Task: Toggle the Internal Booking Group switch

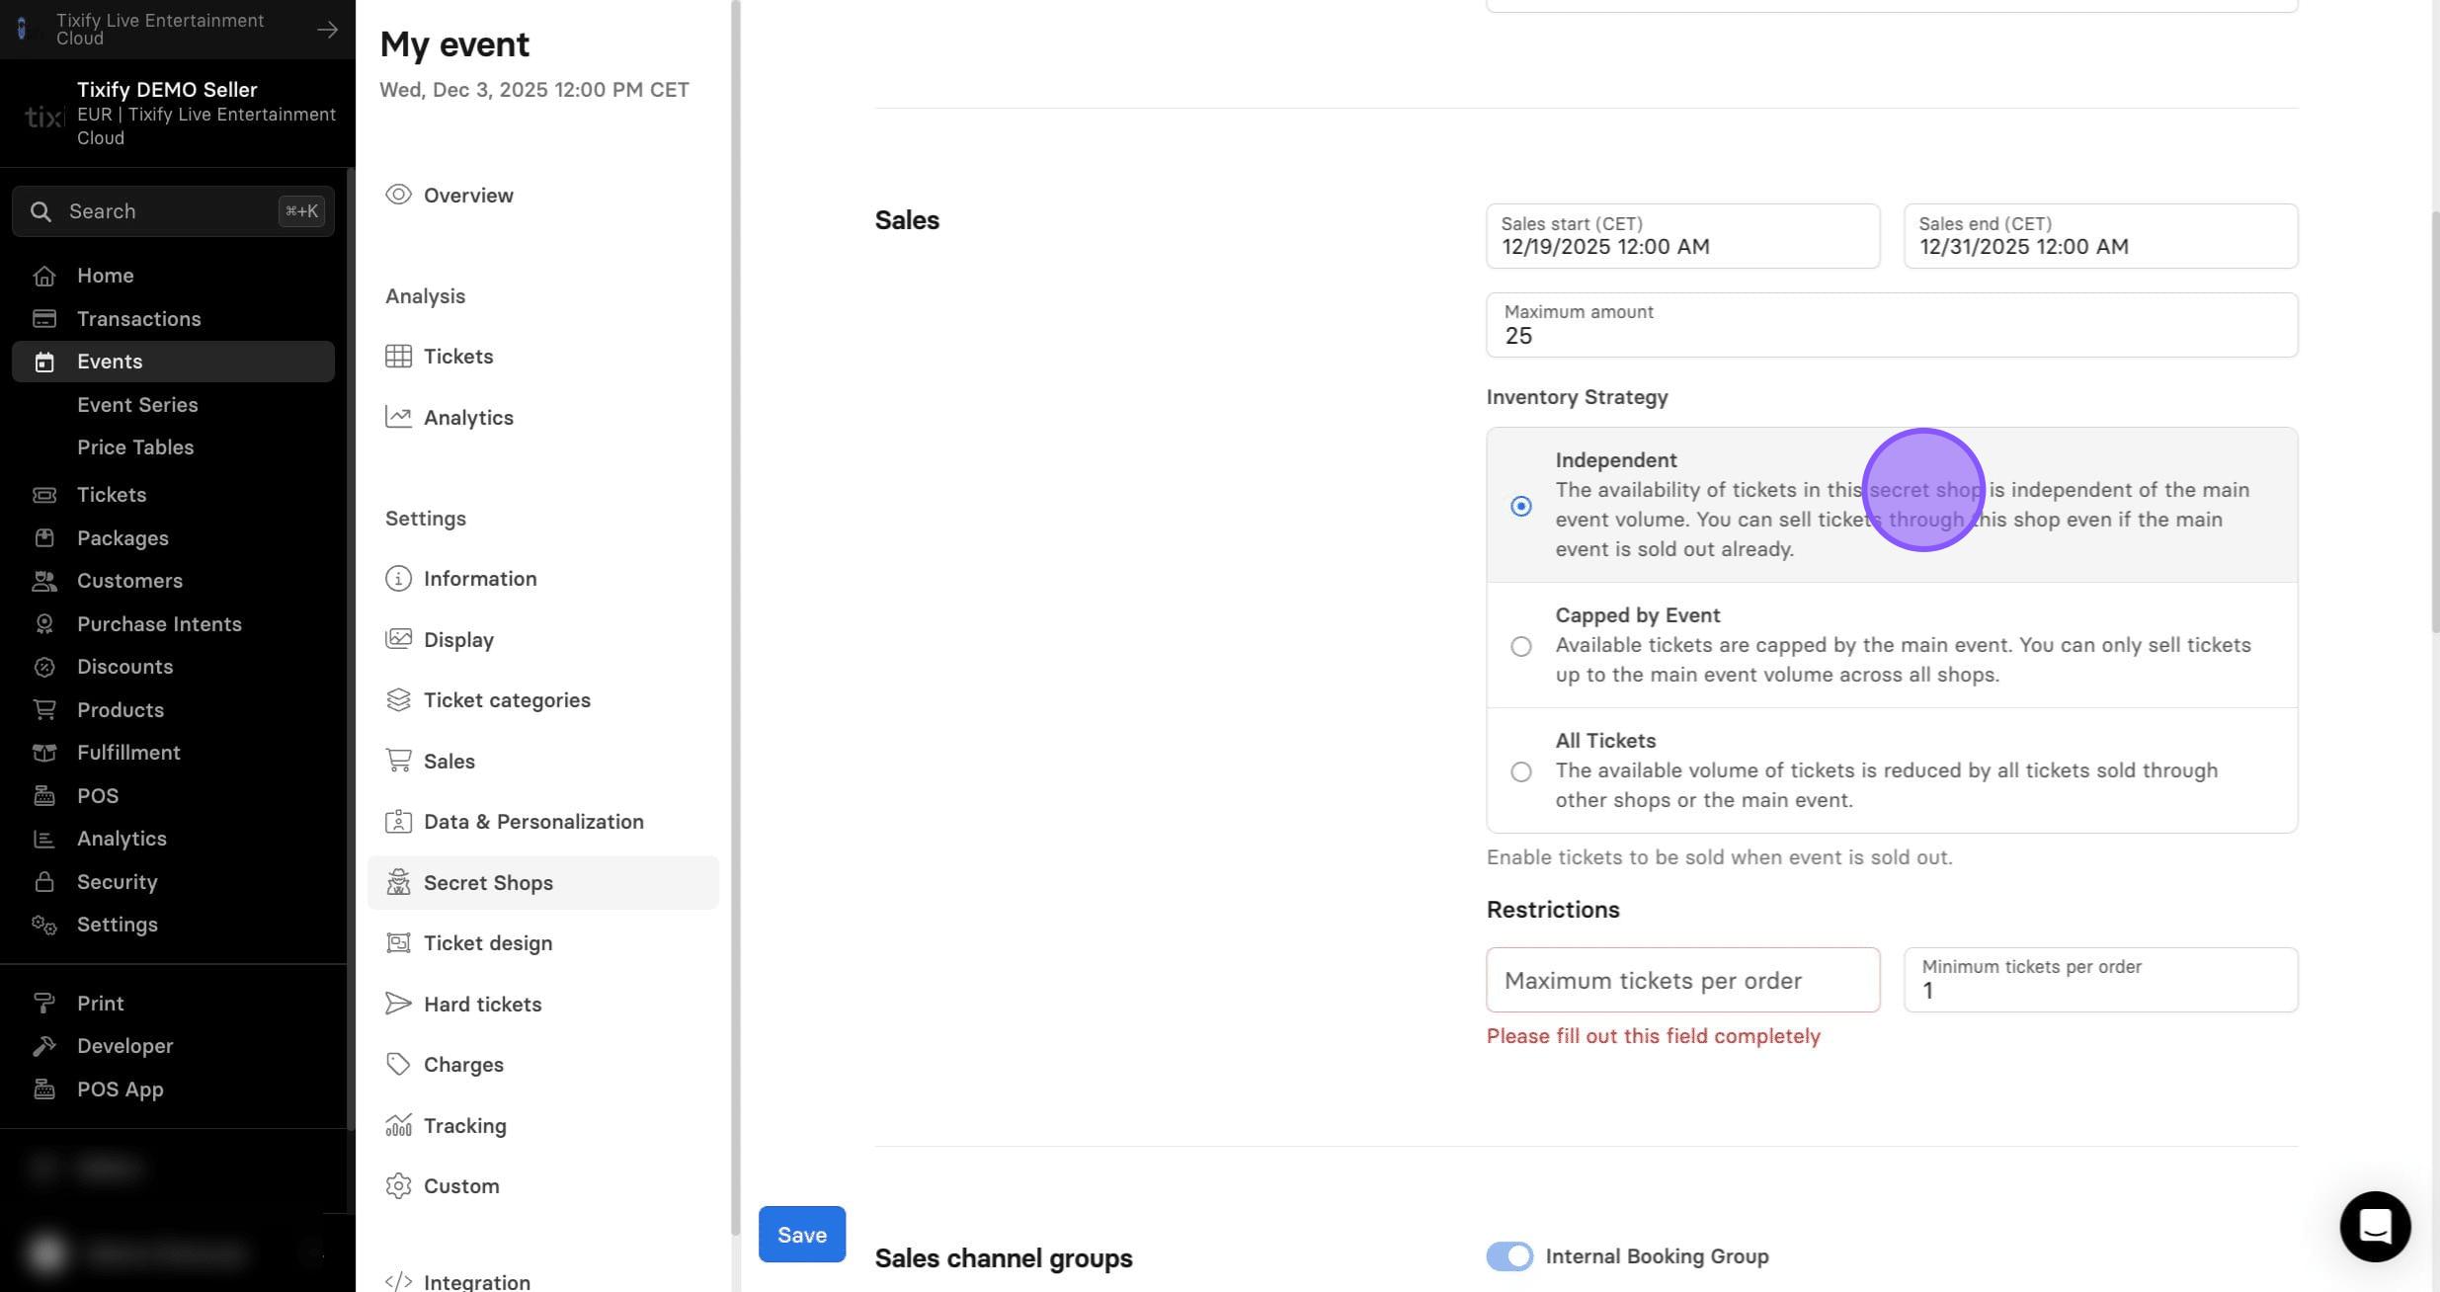Action: 1509,1256
